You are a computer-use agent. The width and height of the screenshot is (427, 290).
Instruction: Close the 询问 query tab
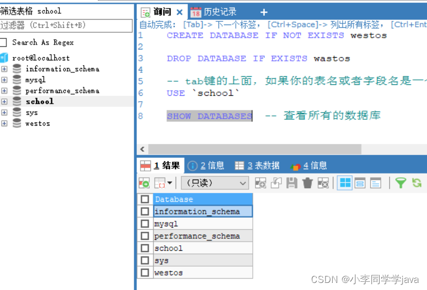pos(180,12)
